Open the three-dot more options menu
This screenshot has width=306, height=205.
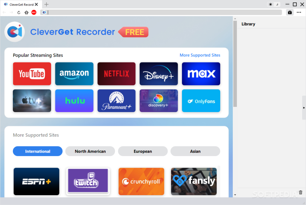[x=299, y=12]
